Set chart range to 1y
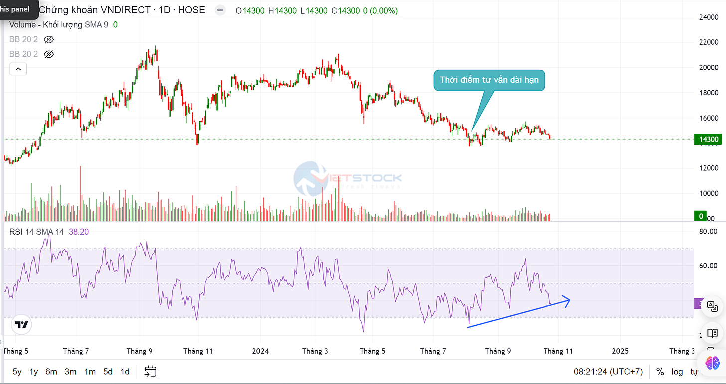This screenshot has width=726, height=384. click(x=33, y=372)
